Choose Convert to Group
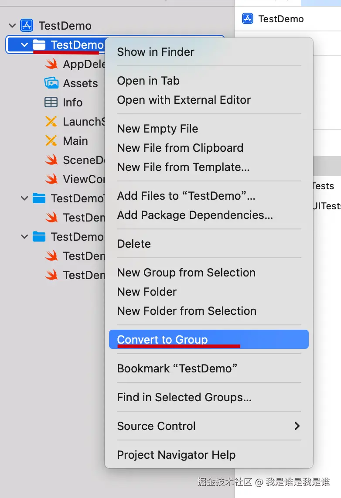341x498 pixels. tap(162, 339)
